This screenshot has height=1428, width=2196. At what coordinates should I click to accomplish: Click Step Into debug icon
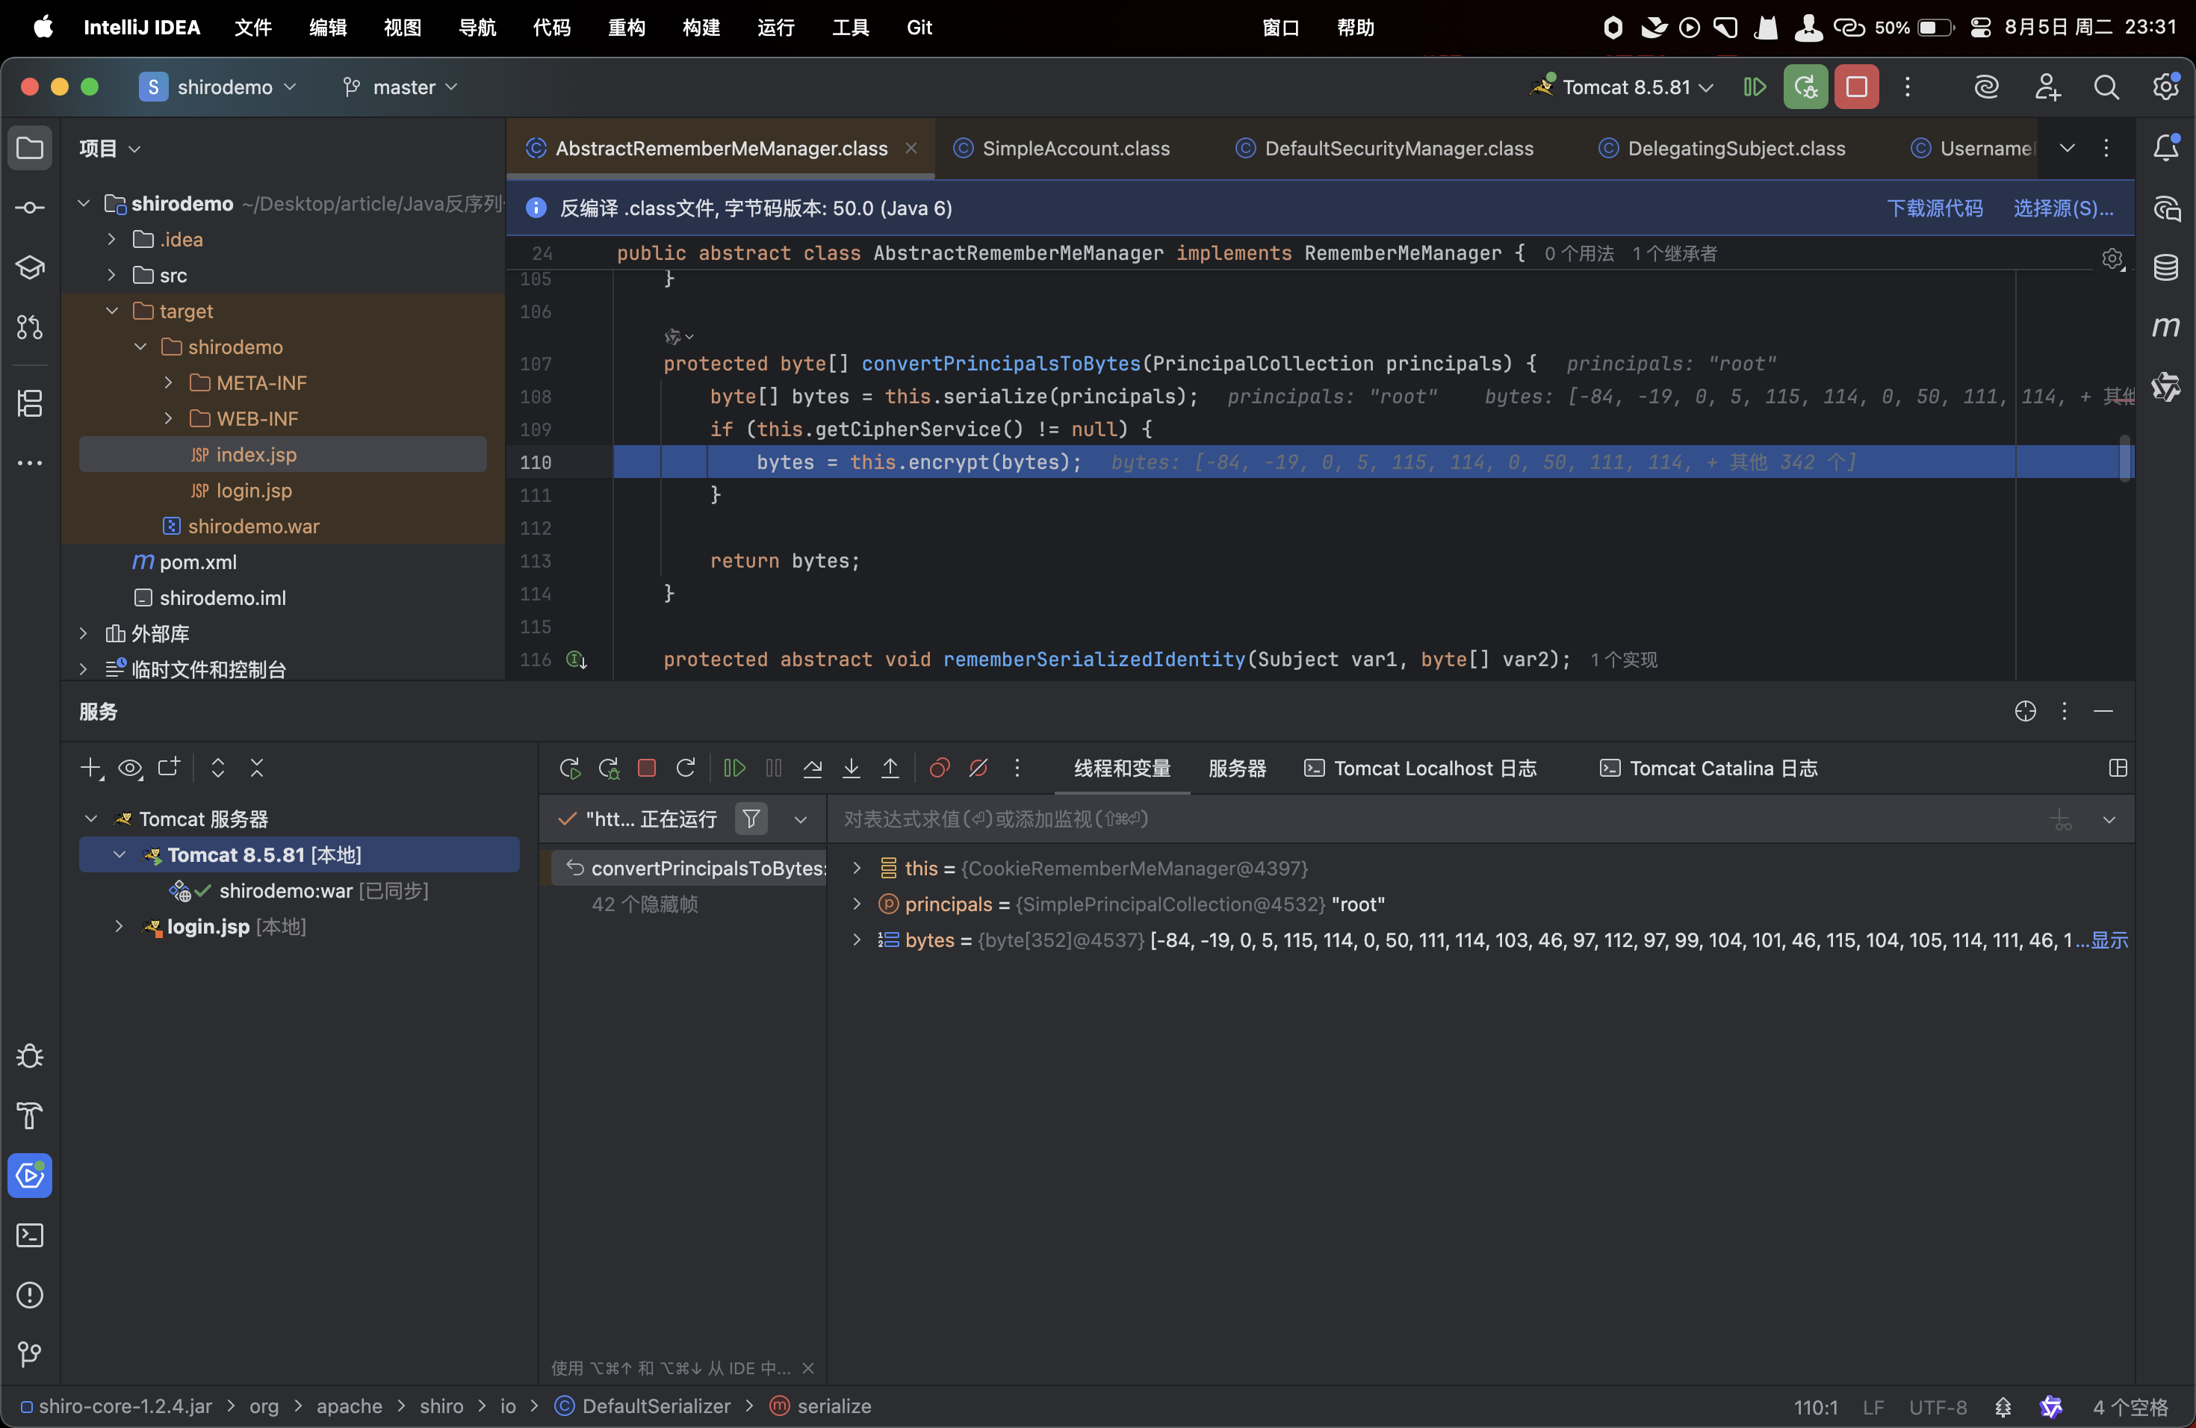(851, 768)
